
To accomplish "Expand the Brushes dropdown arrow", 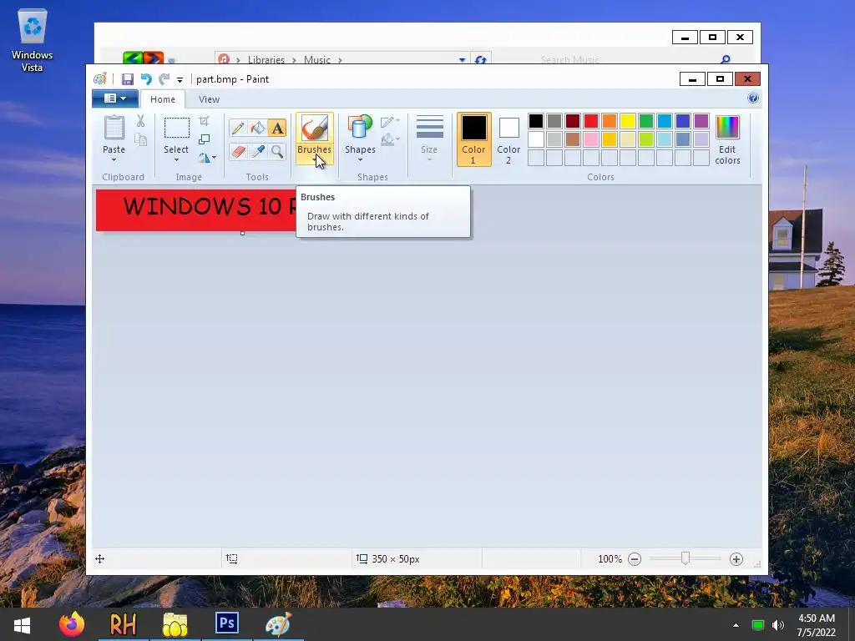I will tap(315, 159).
